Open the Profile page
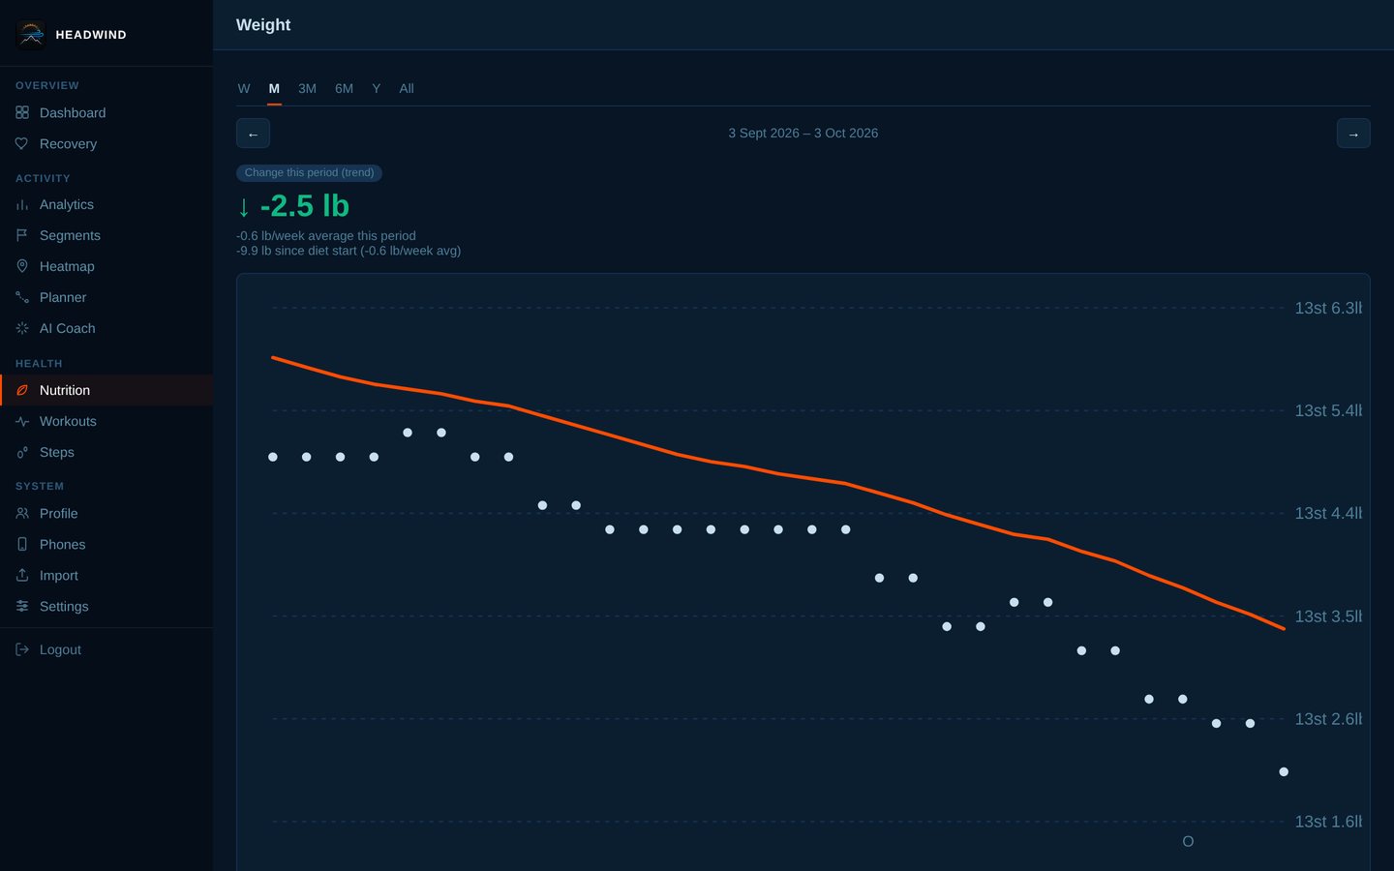 point(106,514)
